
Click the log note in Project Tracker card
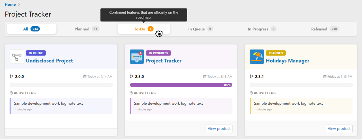pos(181,106)
